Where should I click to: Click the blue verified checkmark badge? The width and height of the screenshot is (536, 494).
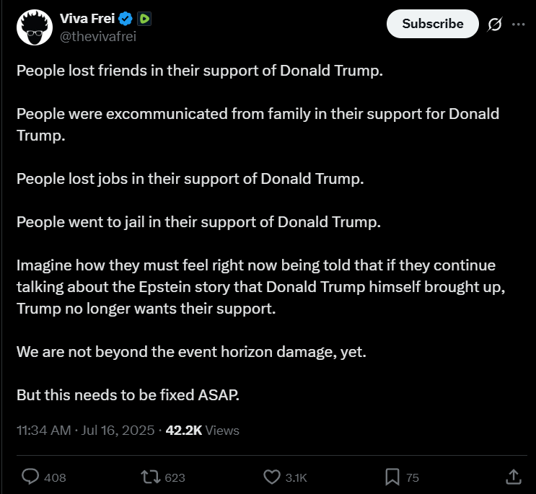pyautogui.click(x=123, y=19)
